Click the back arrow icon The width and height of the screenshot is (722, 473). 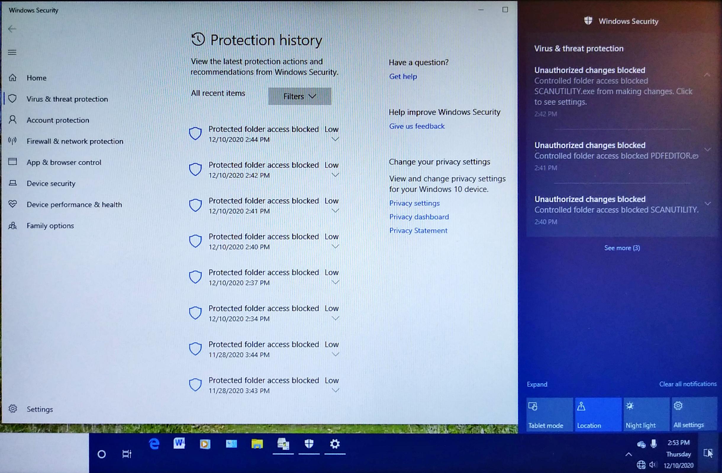(x=12, y=29)
